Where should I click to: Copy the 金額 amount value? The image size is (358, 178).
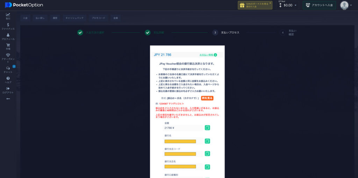point(207,128)
